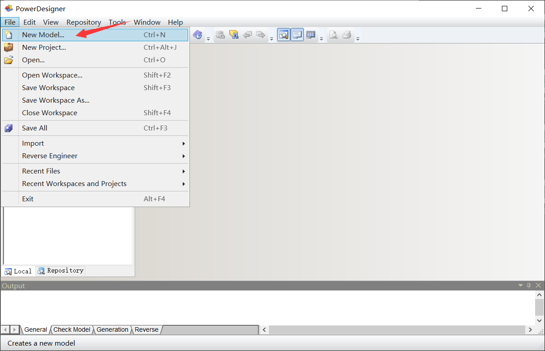The height and width of the screenshot is (351, 545).
Task: Expand the Reverse Engineer submenu
Action: coord(95,156)
